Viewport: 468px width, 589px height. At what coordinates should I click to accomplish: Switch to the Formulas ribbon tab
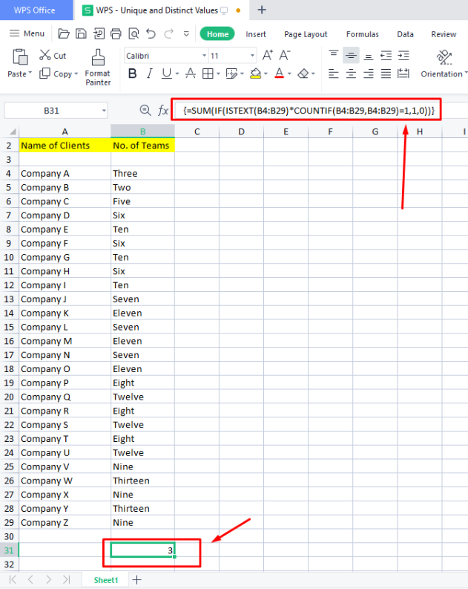[362, 34]
